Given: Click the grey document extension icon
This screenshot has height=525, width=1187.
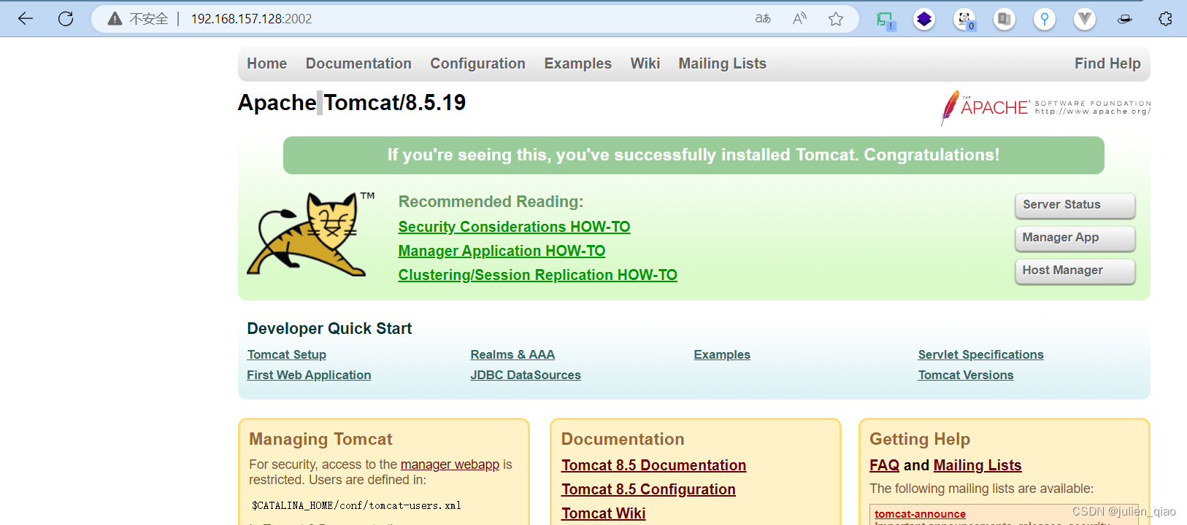Looking at the screenshot, I should (1004, 19).
